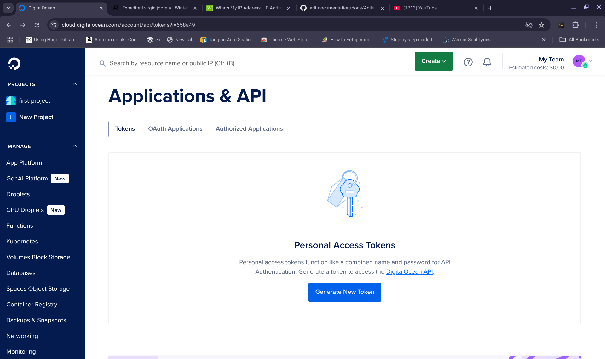Open the Create dropdown
Screen dimensions: 605x359
434,61
